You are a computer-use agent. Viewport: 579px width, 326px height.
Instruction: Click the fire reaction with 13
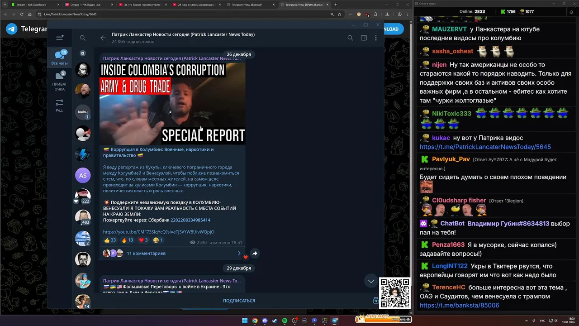(127, 240)
